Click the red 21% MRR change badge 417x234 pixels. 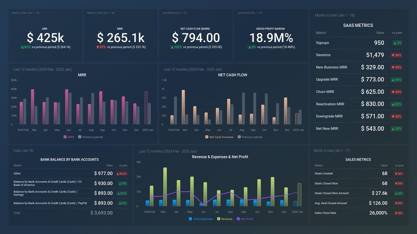point(101,47)
